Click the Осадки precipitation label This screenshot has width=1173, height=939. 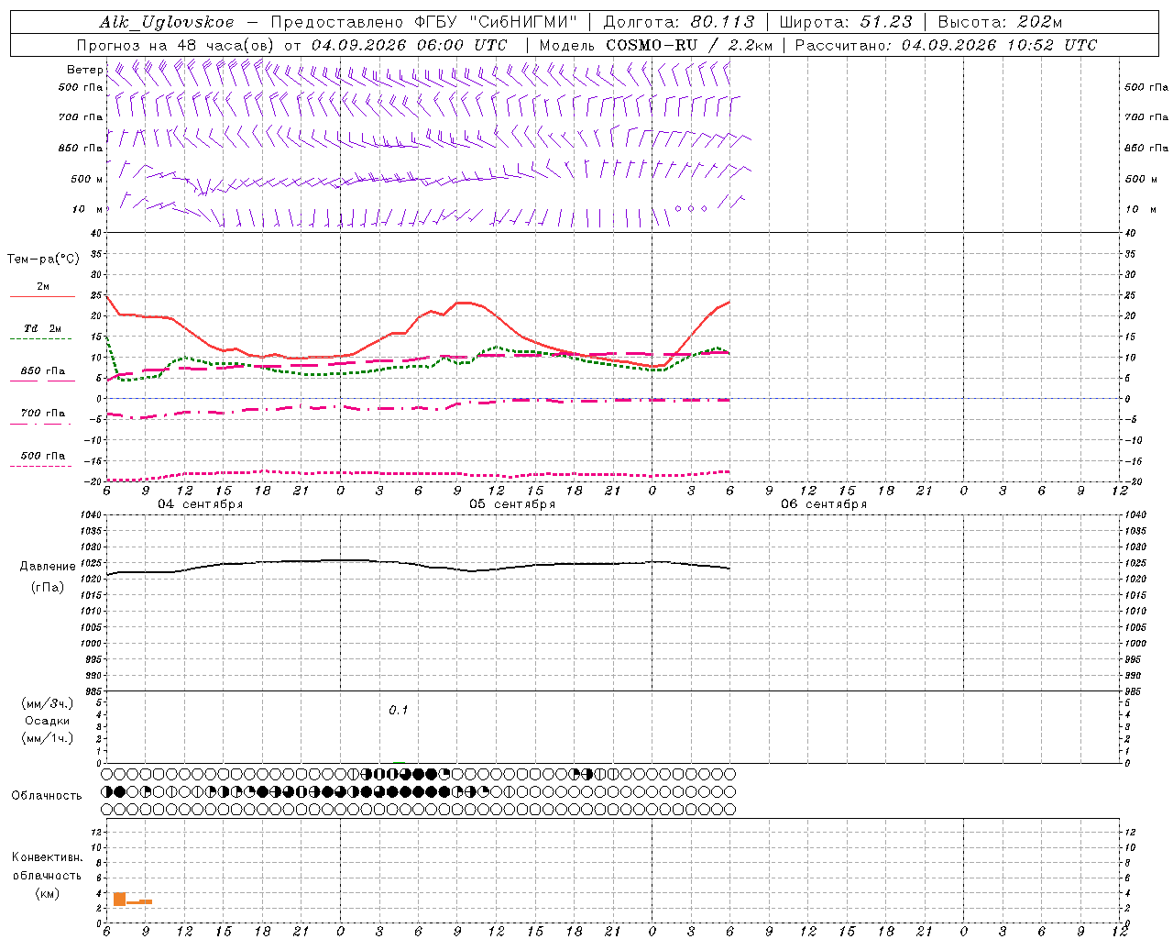(47, 721)
